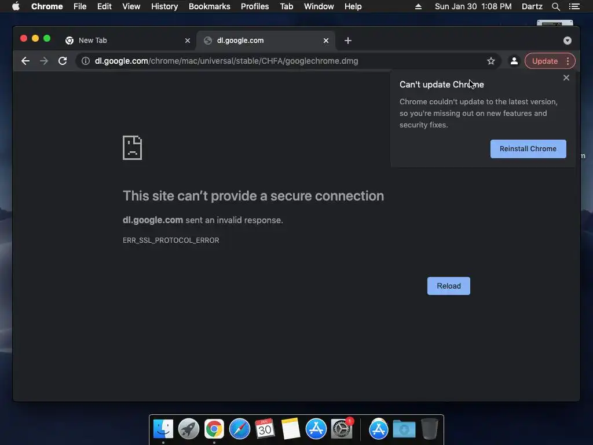Open the Apple menu
The image size is (593, 445).
(x=16, y=6)
